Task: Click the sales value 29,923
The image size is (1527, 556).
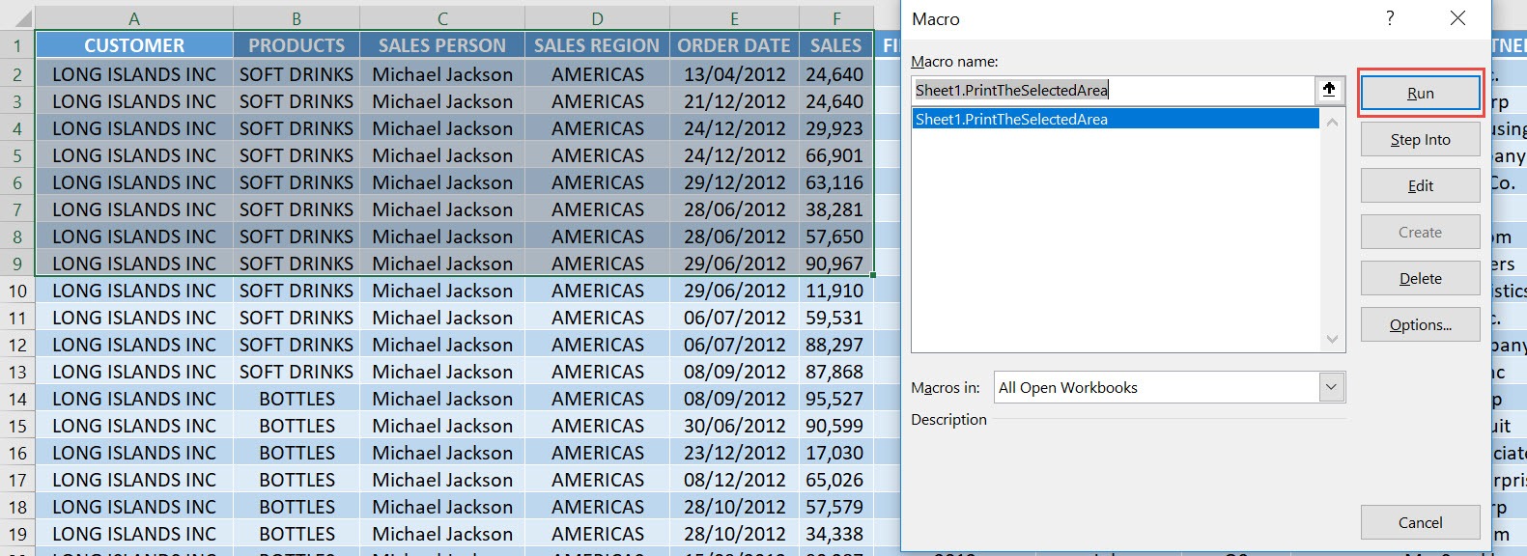Action: point(836,128)
